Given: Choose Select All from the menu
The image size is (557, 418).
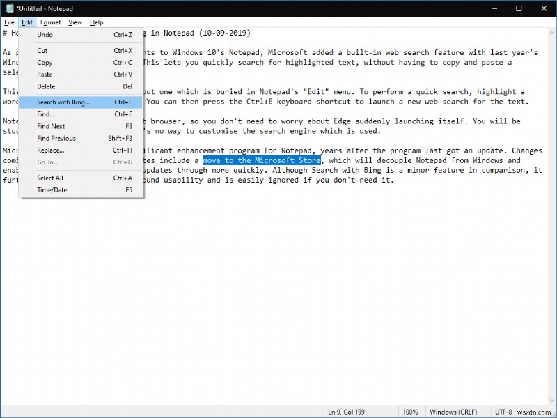Looking at the screenshot, I should (x=49, y=177).
